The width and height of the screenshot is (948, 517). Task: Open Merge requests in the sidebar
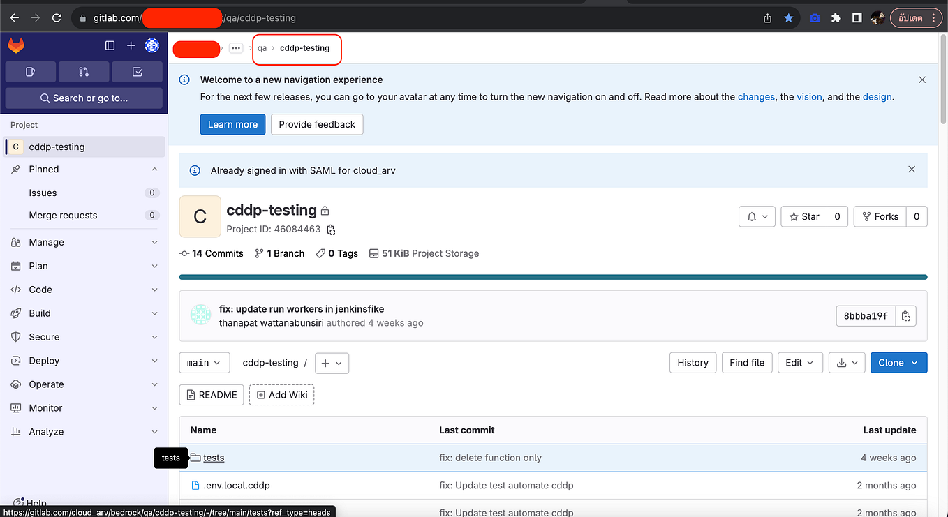coord(84,216)
